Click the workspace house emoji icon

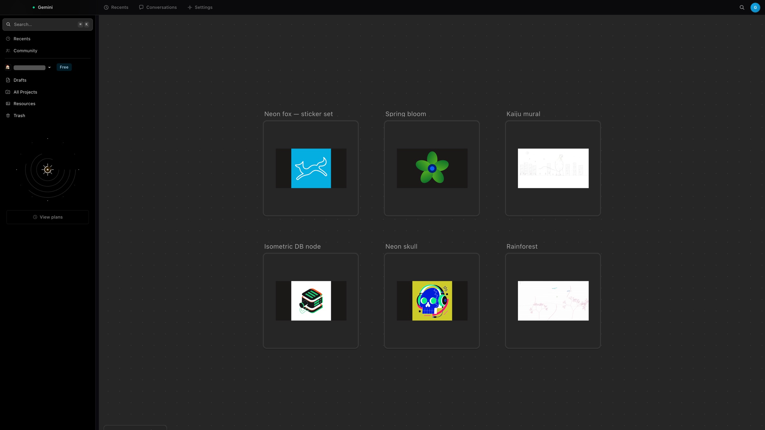click(8, 67)
